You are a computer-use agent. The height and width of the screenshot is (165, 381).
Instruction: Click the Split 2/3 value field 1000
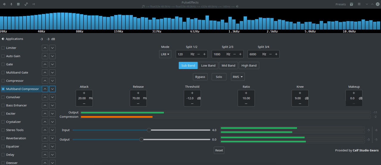pyautogui.click(x=218, y=54)
